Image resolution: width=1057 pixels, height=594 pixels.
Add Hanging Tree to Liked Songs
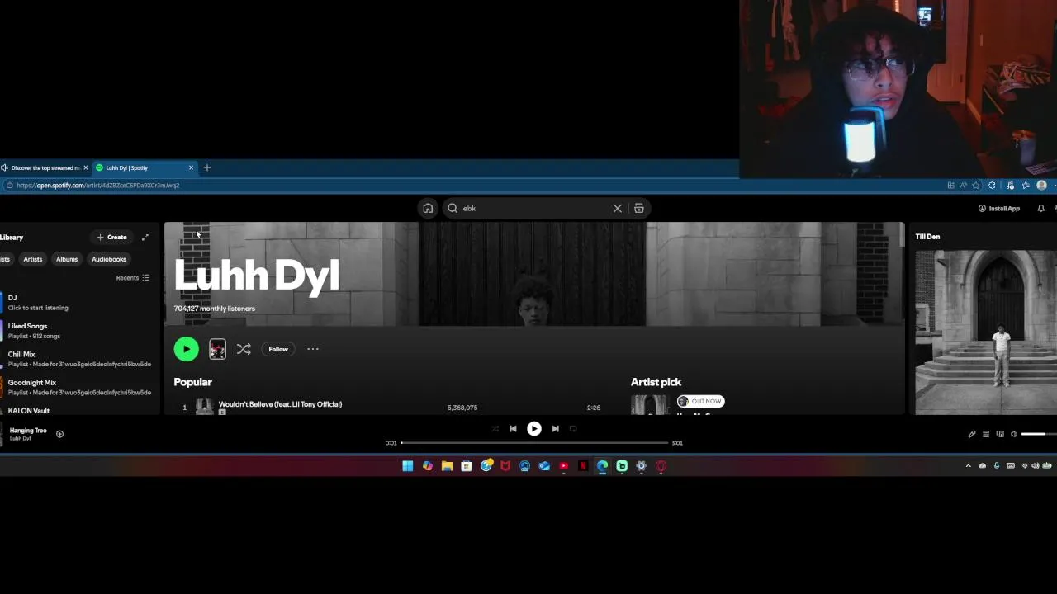tap(59, 434)
